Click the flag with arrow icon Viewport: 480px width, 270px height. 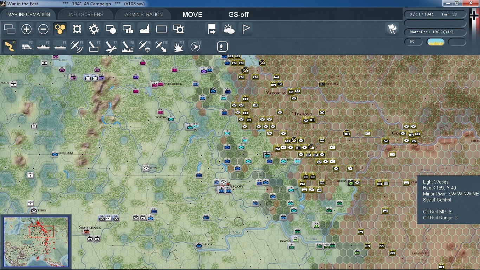[x=212, y=29]
